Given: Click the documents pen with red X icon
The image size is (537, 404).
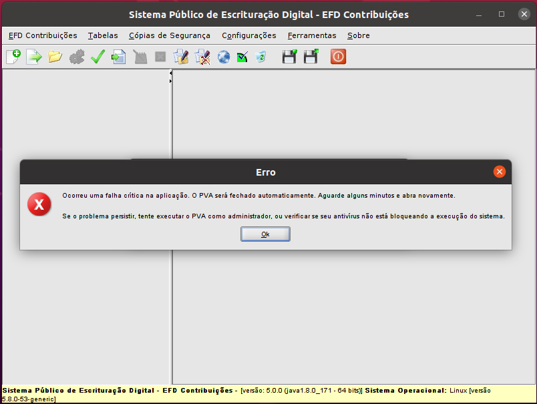Looking at the screenshot, I should 202,57.
